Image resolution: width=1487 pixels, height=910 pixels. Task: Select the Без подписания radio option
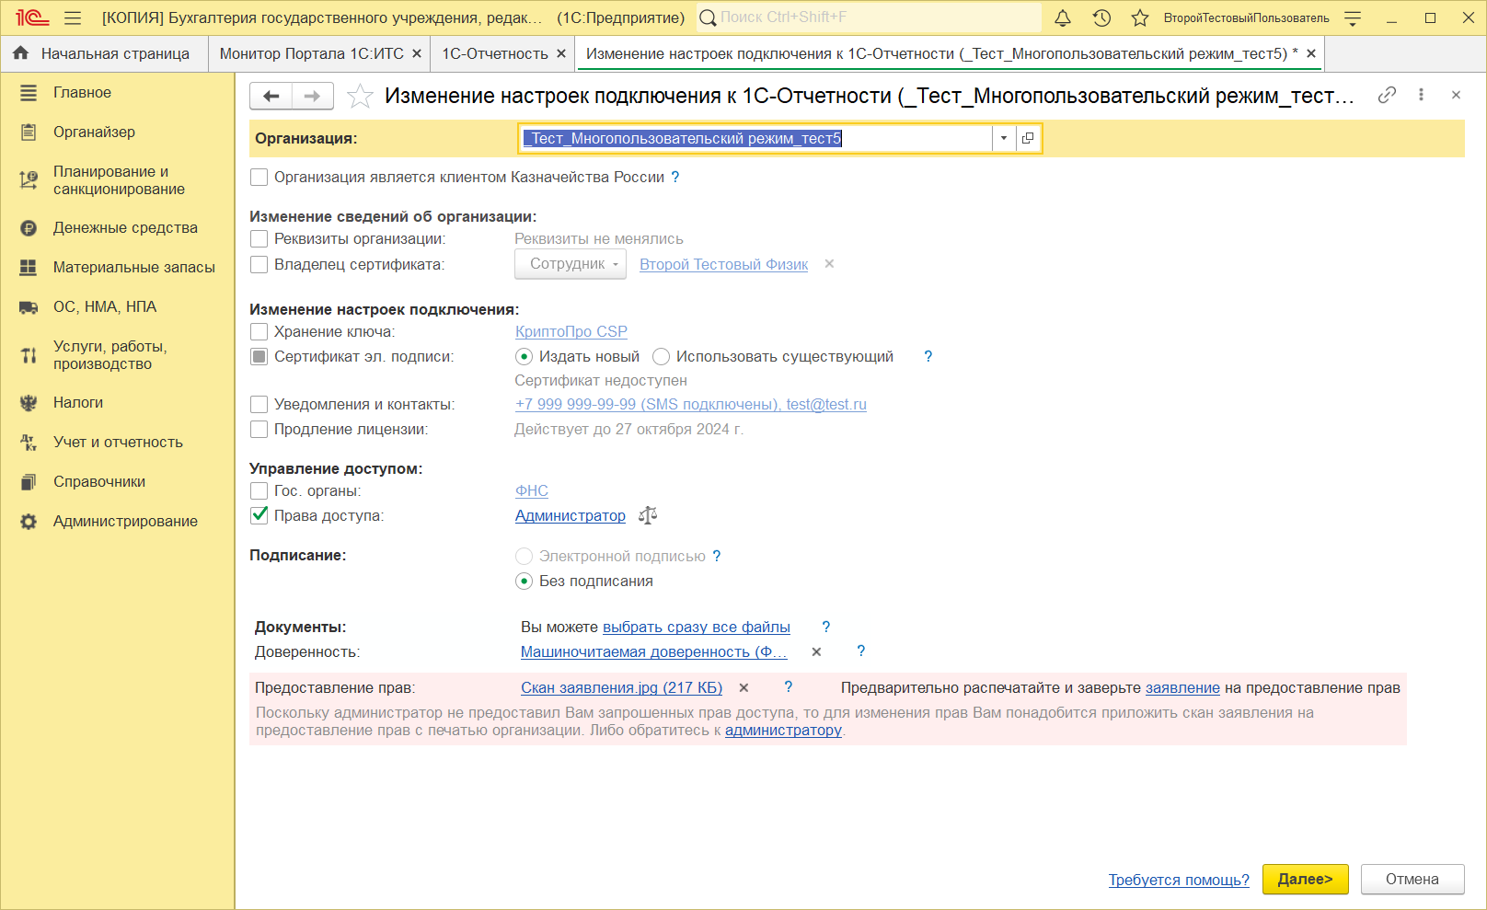524,581
